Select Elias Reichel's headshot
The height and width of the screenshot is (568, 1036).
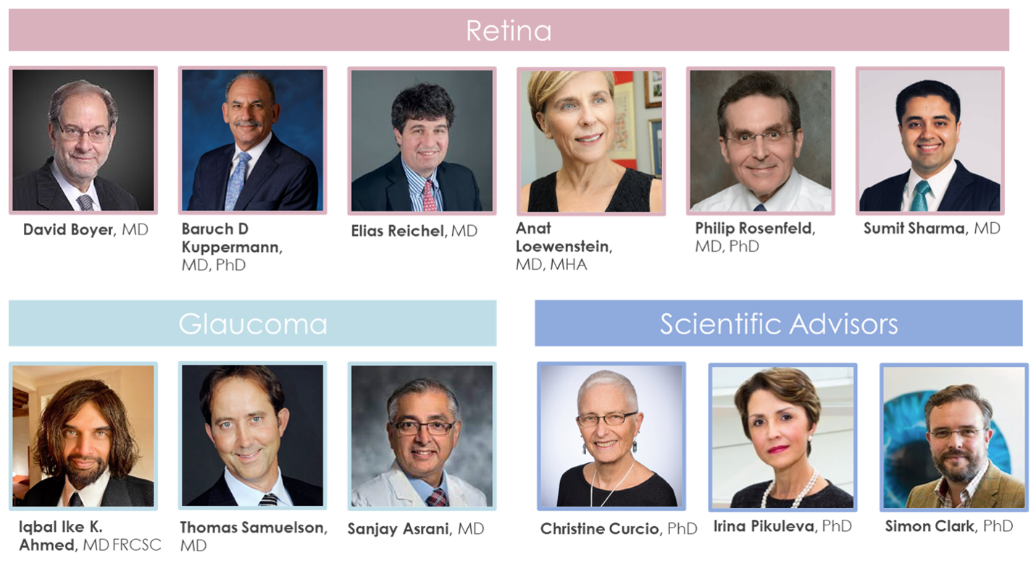pos(422,140)
